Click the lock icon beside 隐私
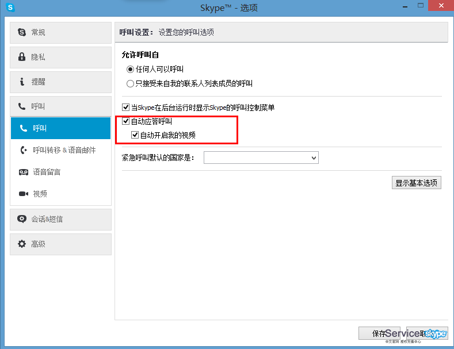 (x=22, y=57)
